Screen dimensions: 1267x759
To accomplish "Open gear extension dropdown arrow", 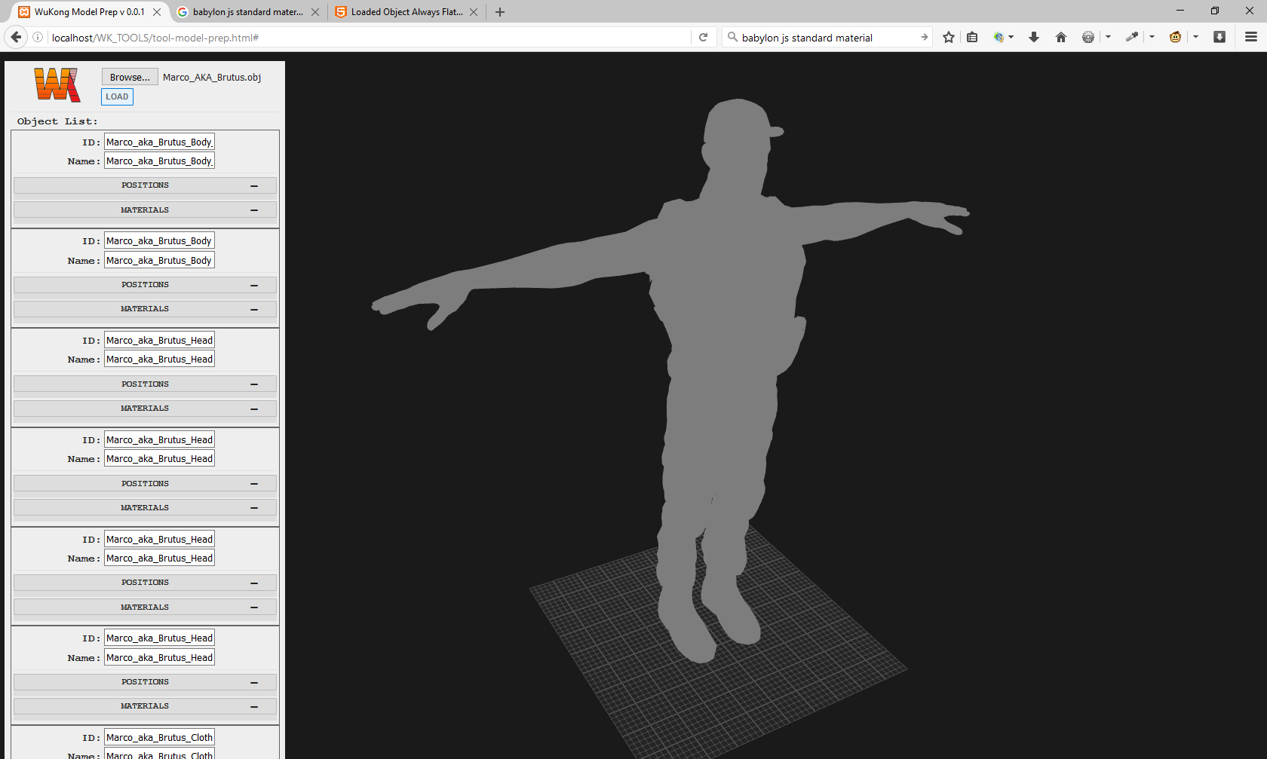I will point(1108,37).
